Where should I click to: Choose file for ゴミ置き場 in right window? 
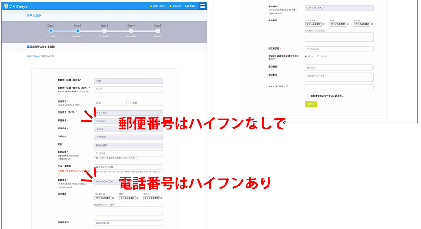tap(313, 24)
